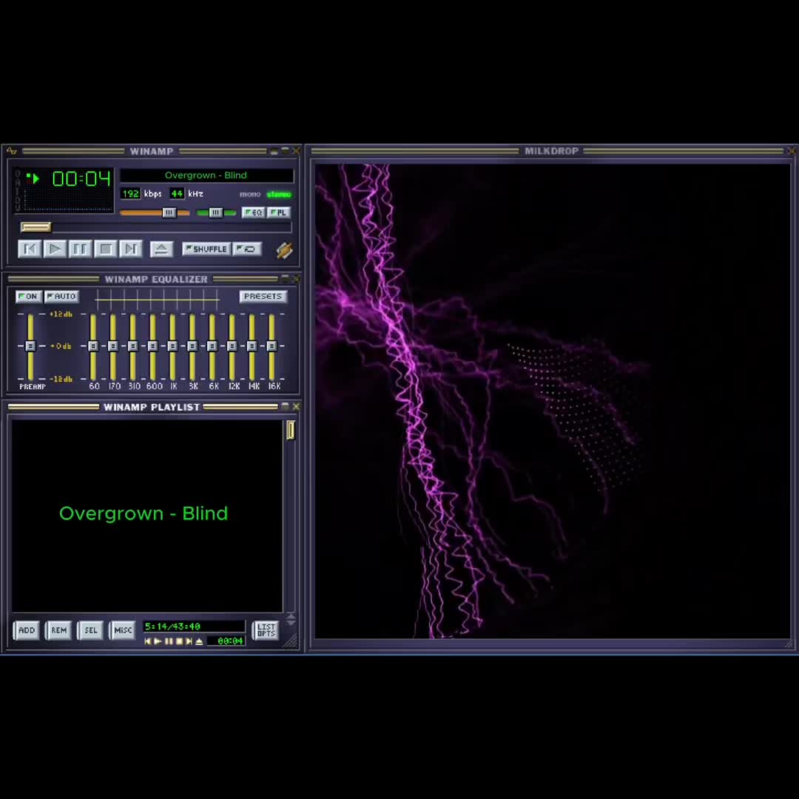Viewport: 799px width, 799px height.
Task: Close the Milkdrop window
Action: tap(792, 151)
